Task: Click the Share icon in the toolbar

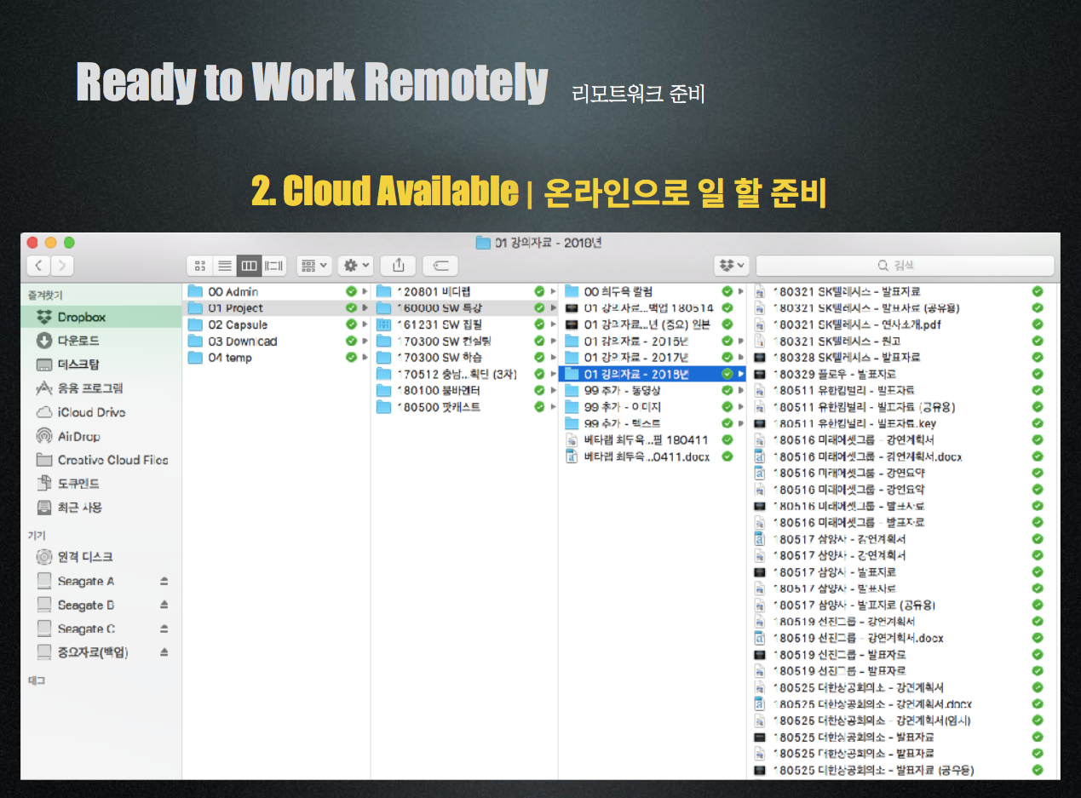Action: 398,265
